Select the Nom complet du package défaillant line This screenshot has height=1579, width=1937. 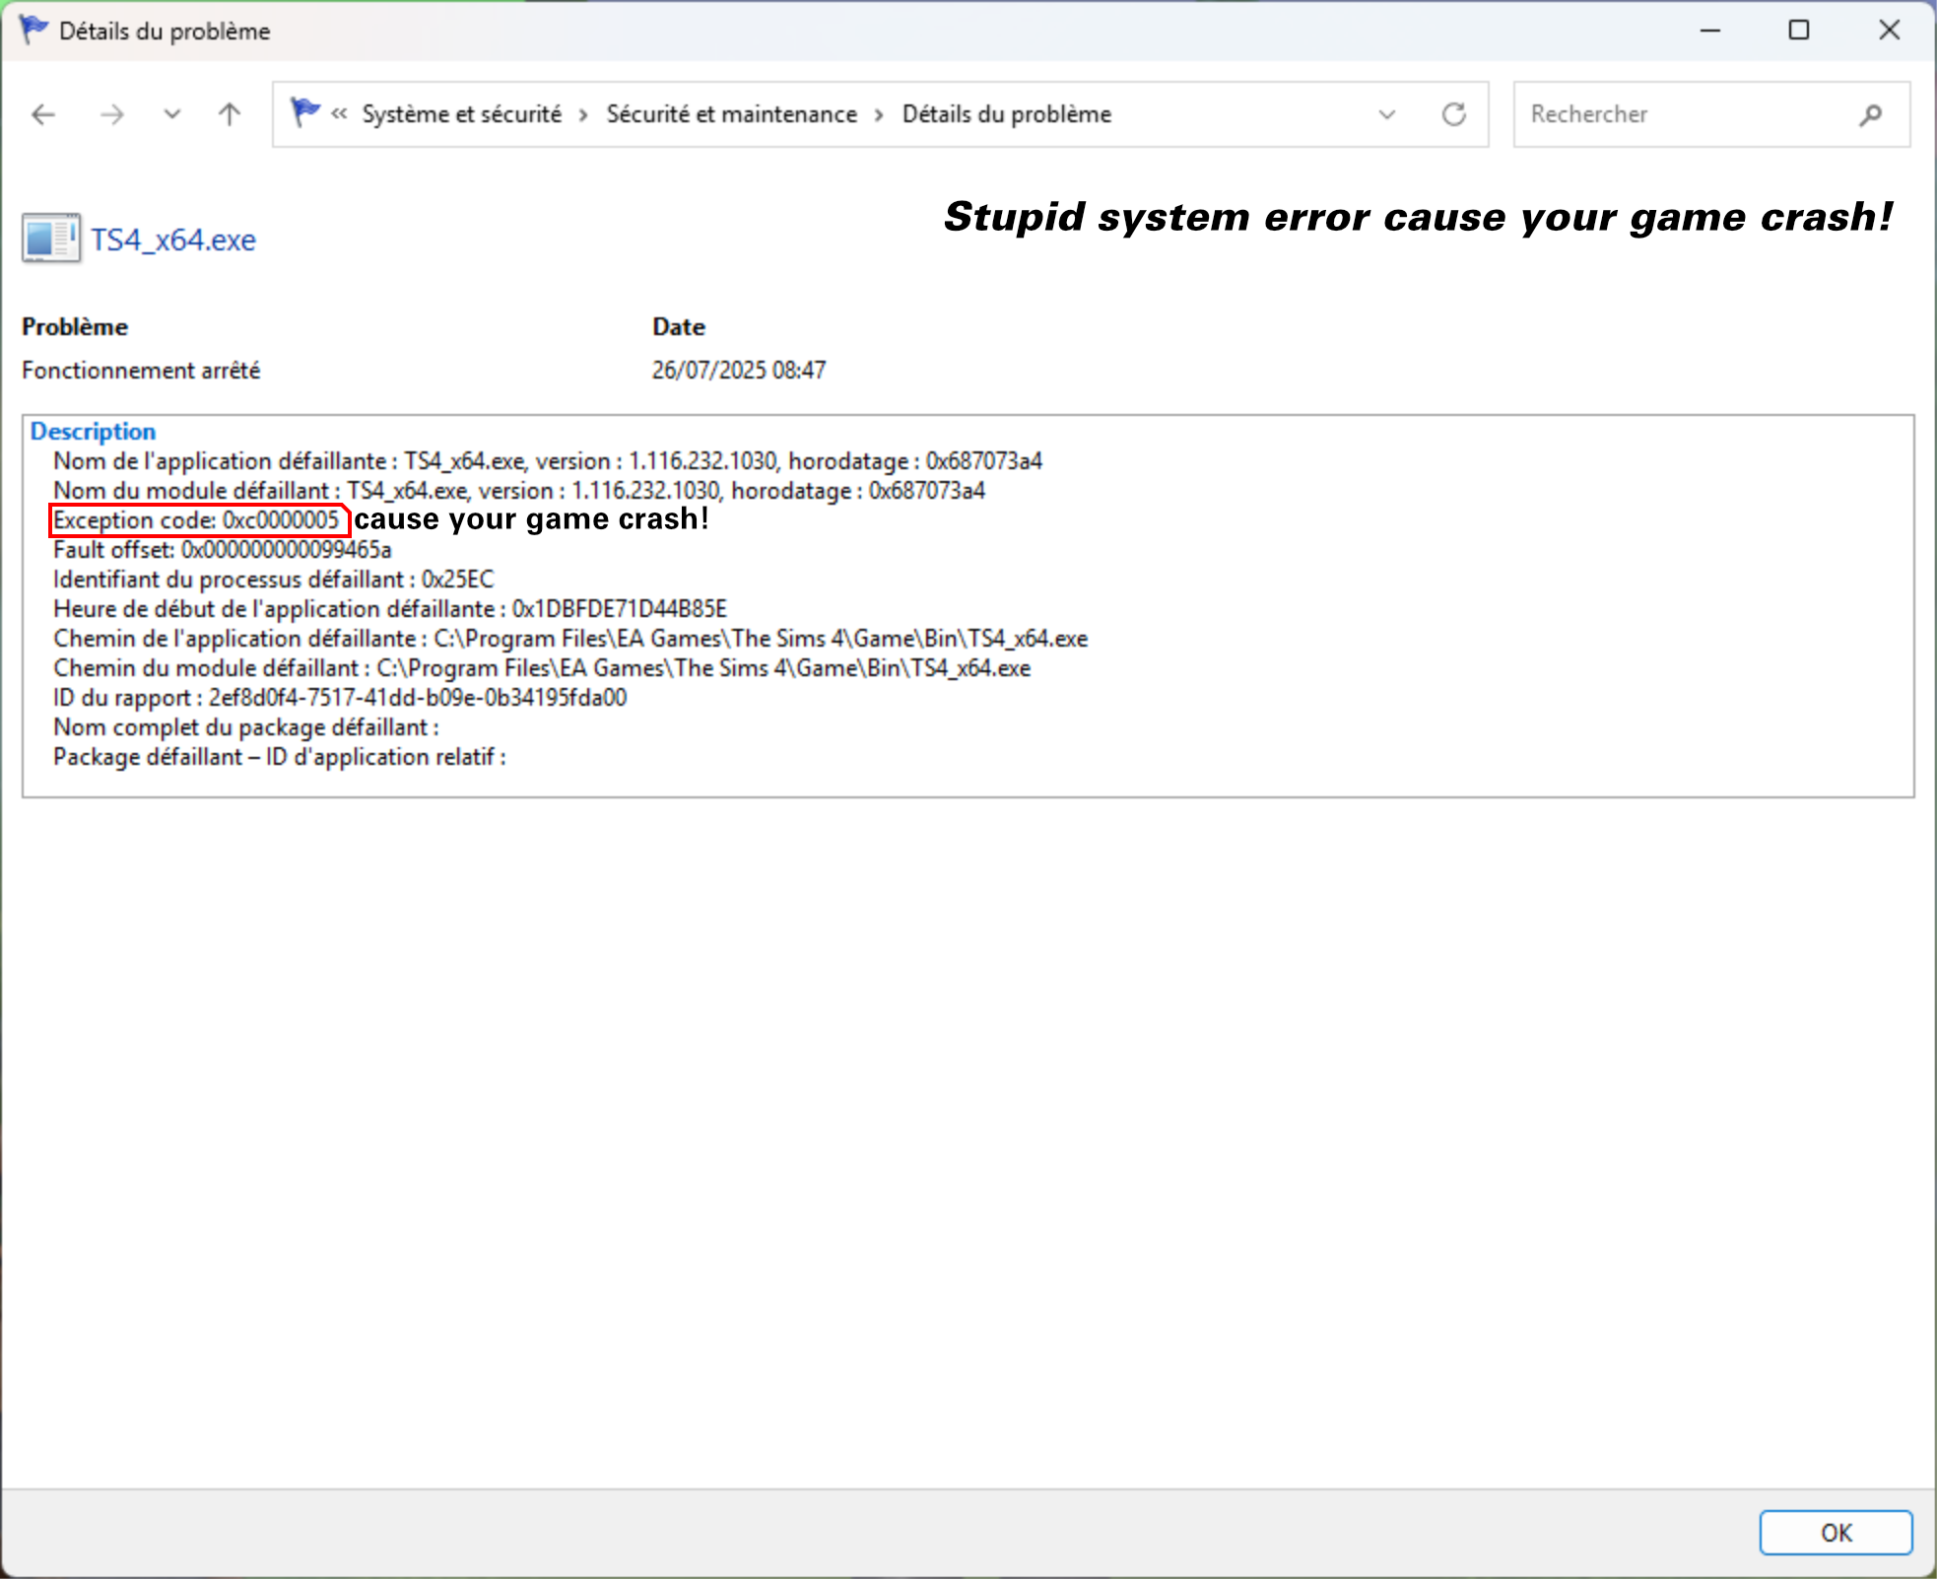246,727
